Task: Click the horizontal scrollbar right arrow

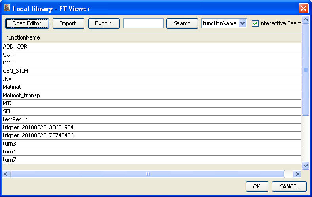Action: (297, 174)
